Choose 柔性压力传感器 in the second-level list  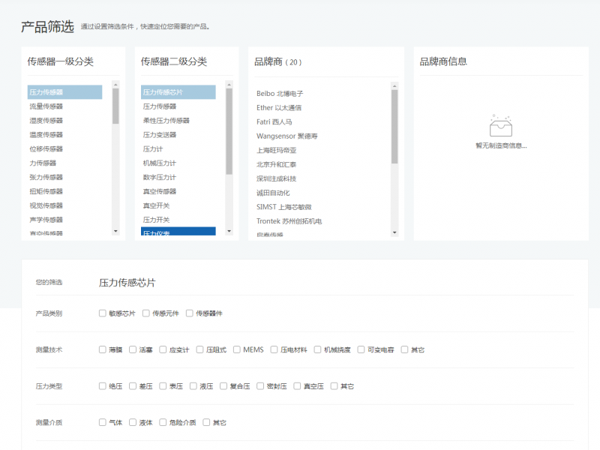(x=166, y=121)
